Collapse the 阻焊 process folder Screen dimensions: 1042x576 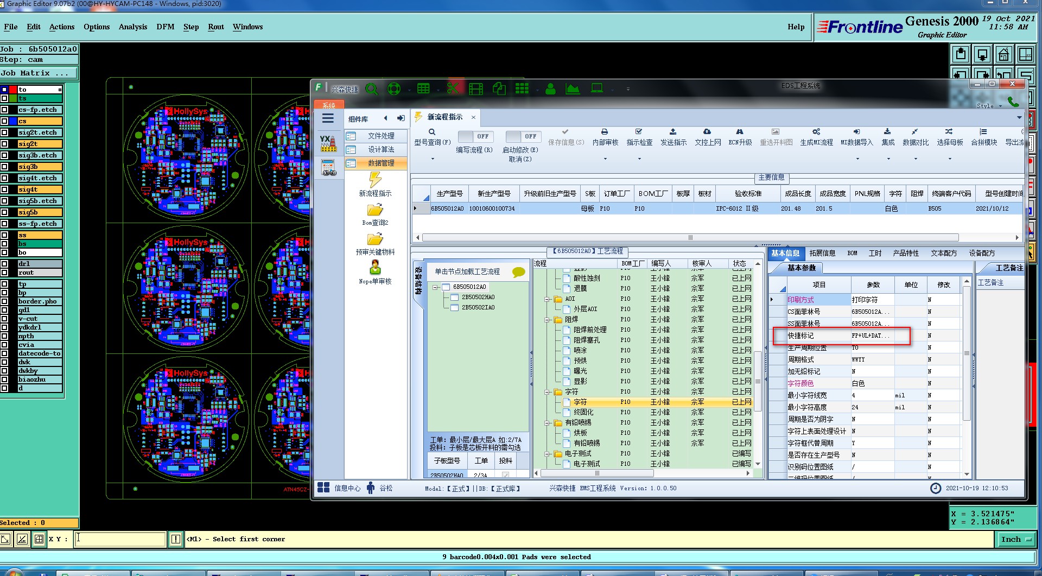click(x=548, y=320)
